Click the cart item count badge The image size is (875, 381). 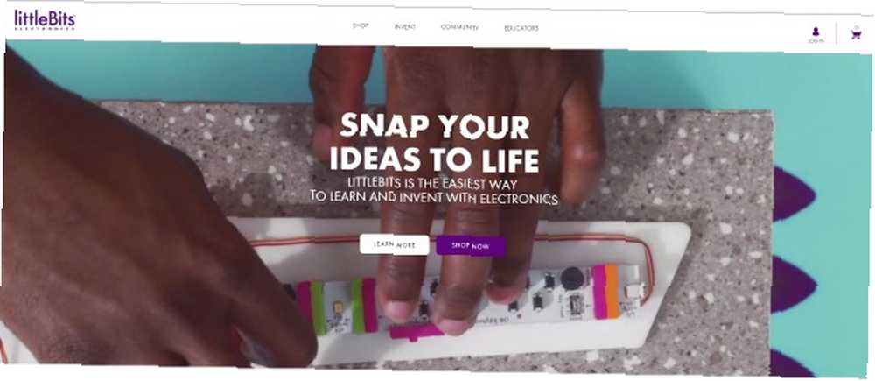(857, 27)
